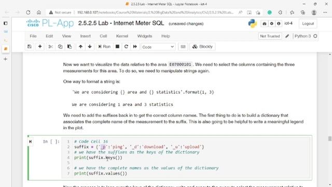
Task: Open the browser collections icon
Action: coord(303,12)
